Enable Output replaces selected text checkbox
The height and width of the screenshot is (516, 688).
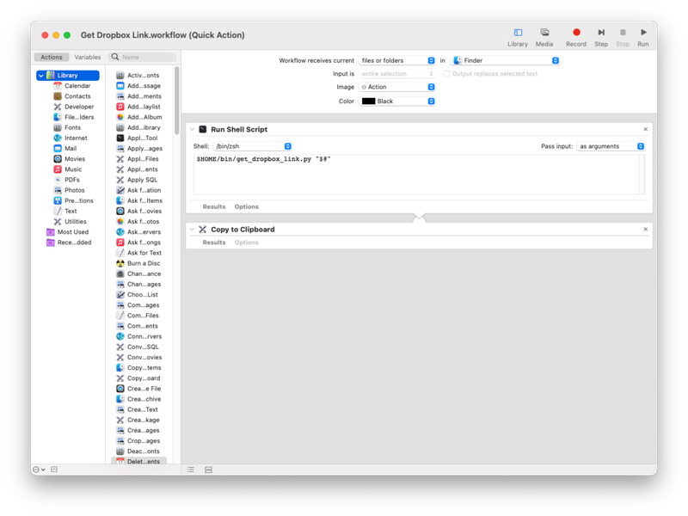coord(446,74)
